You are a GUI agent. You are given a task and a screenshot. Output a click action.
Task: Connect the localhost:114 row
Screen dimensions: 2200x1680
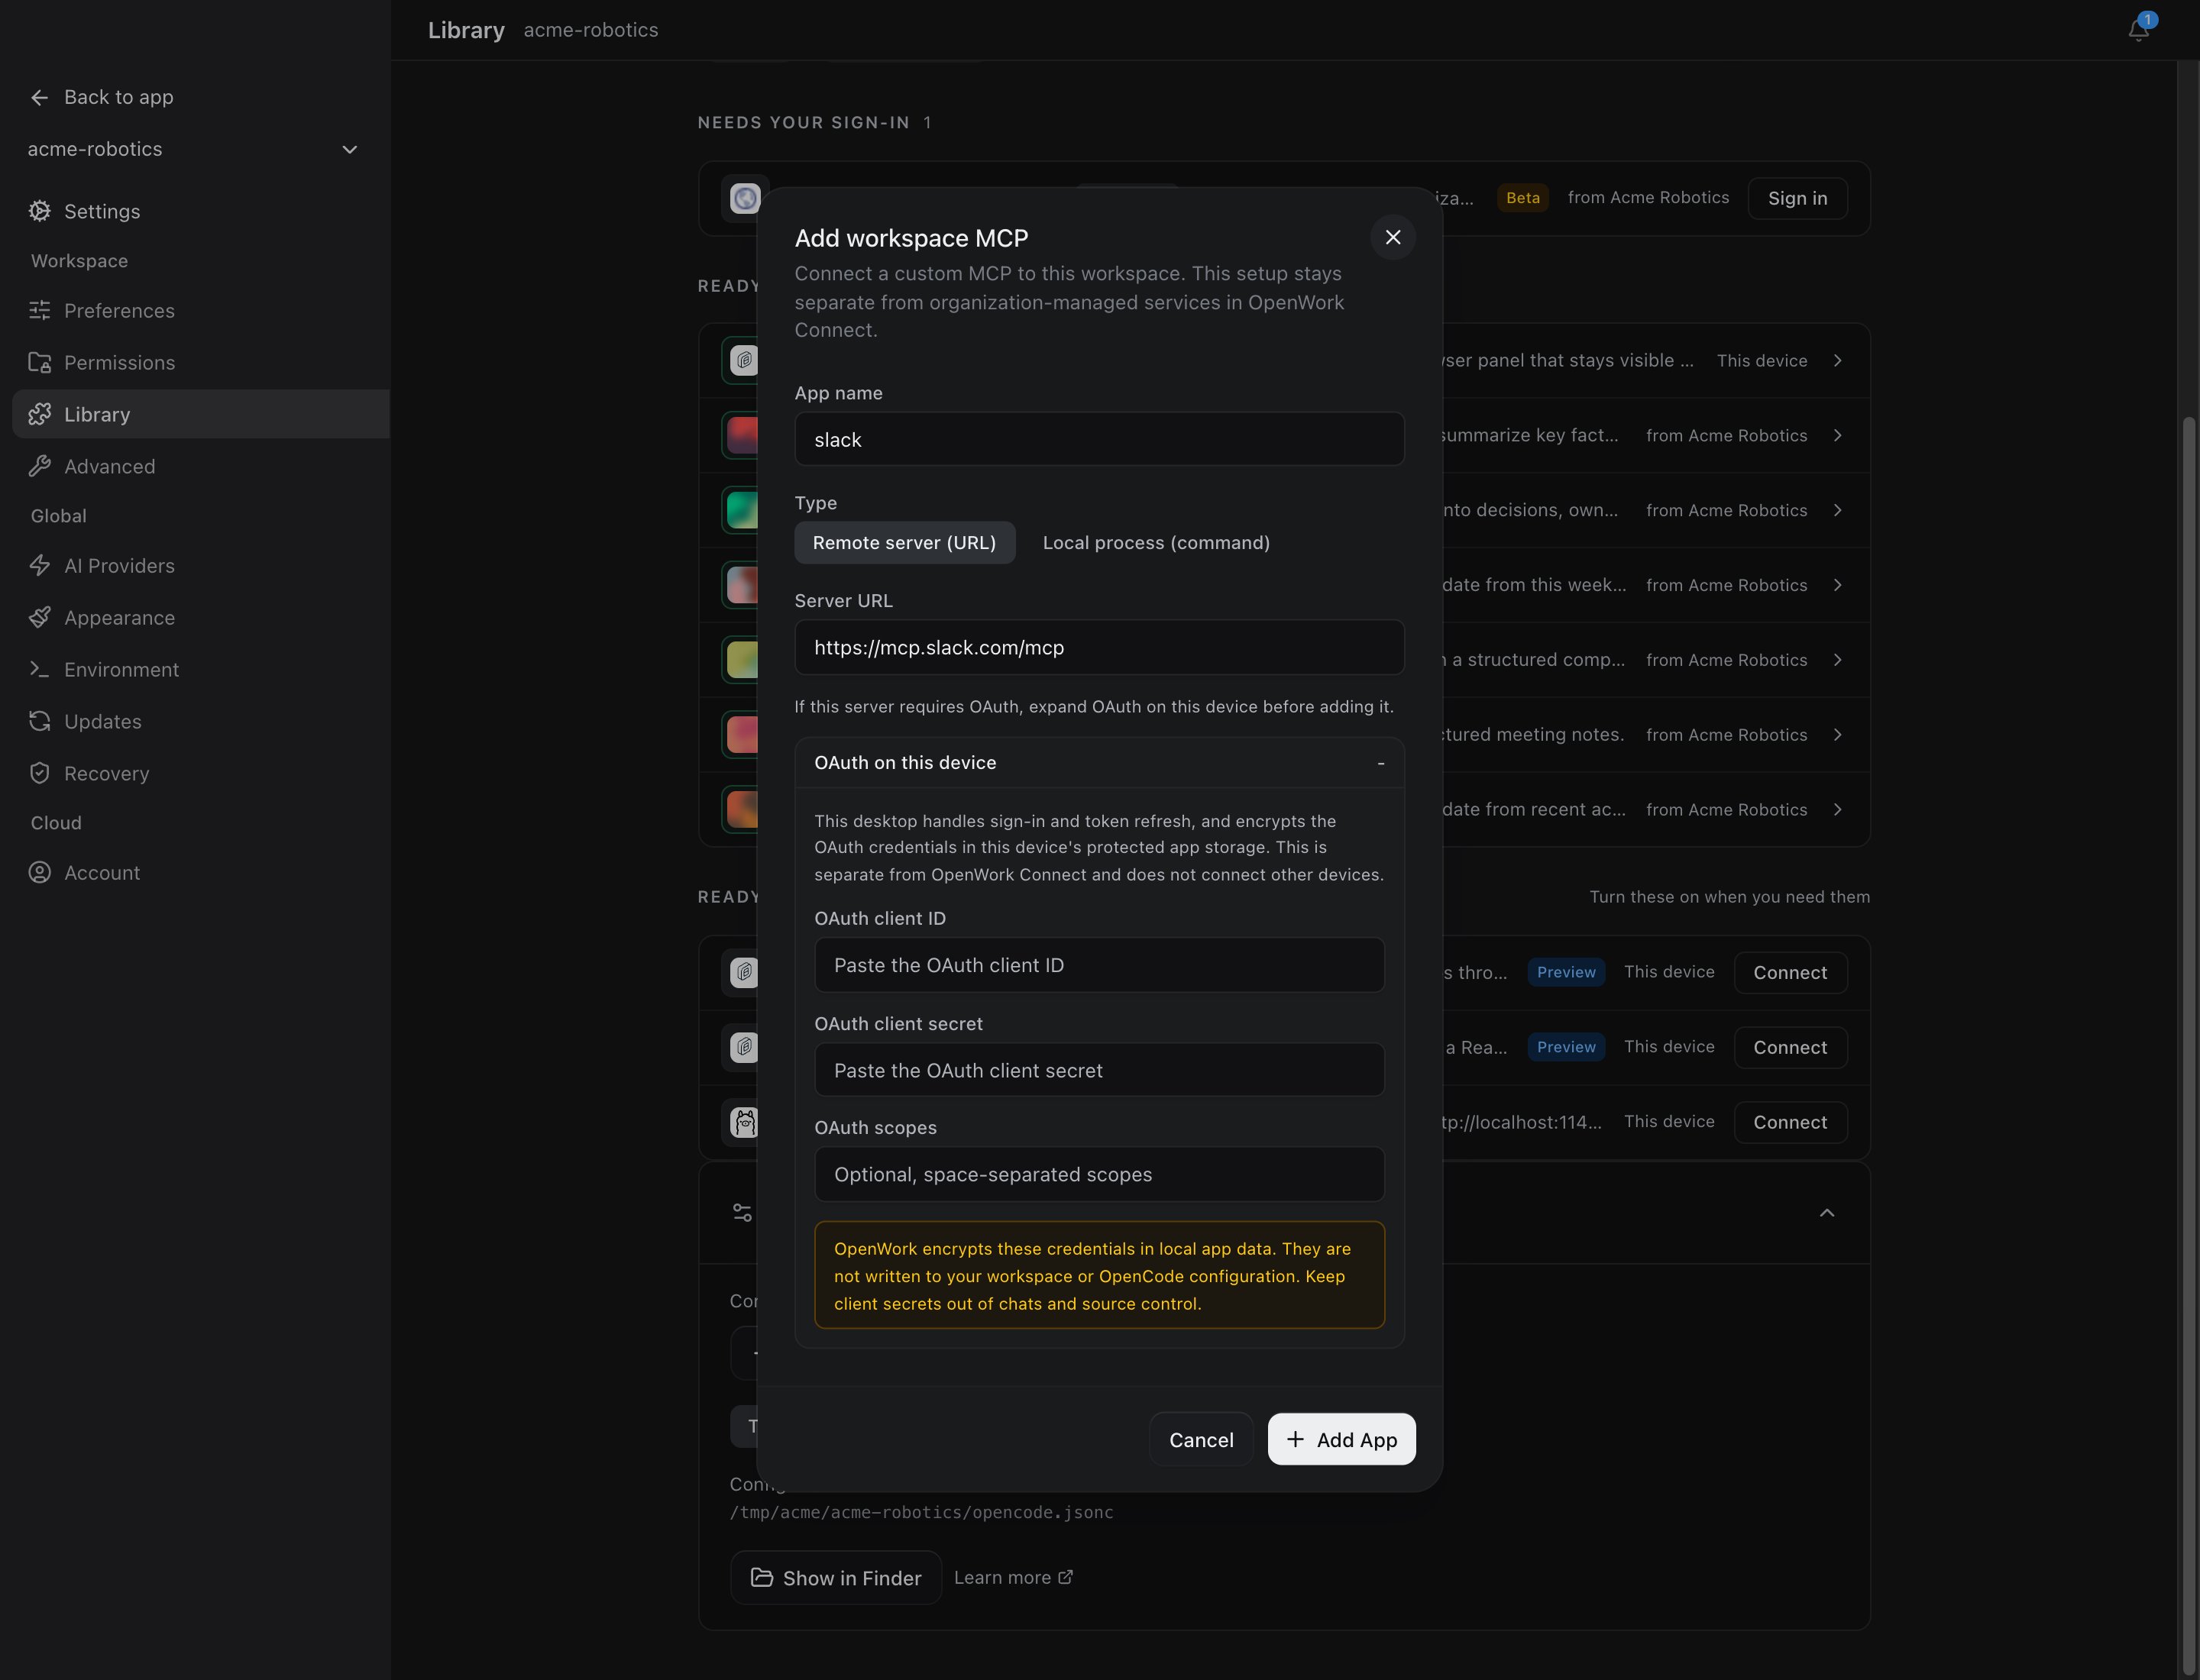point(1790,1122)
